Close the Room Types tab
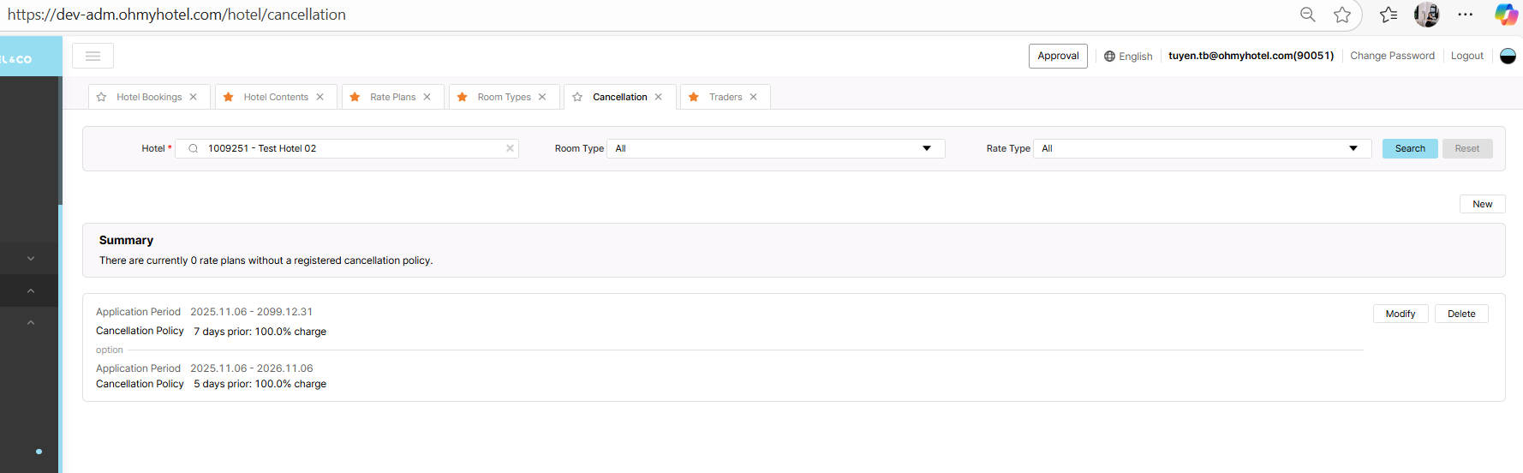Image resolution: width=1523 pixels, height=473 pixels. (x=542, y=97)
